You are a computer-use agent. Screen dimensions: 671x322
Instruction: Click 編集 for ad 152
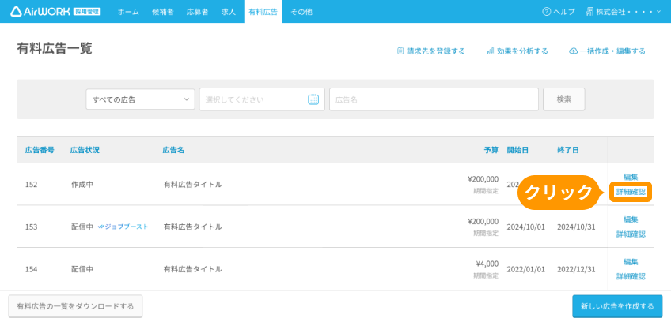[x=631, y=177]
